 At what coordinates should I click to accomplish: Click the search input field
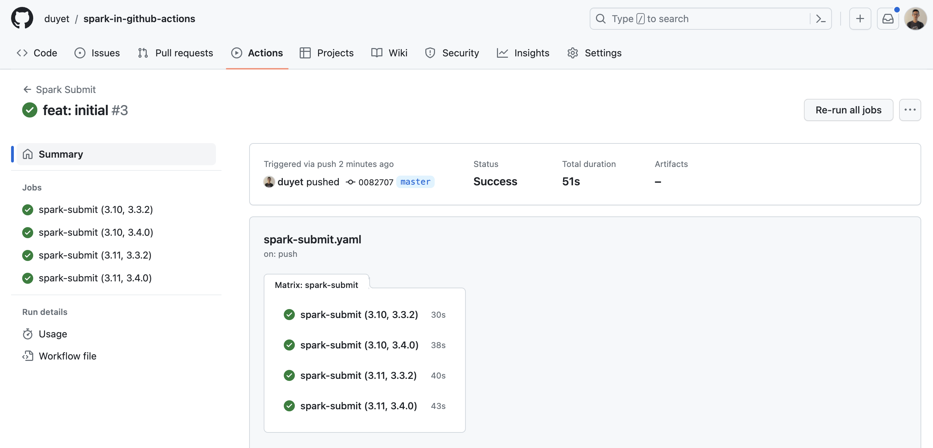click(x=688, y=18)
